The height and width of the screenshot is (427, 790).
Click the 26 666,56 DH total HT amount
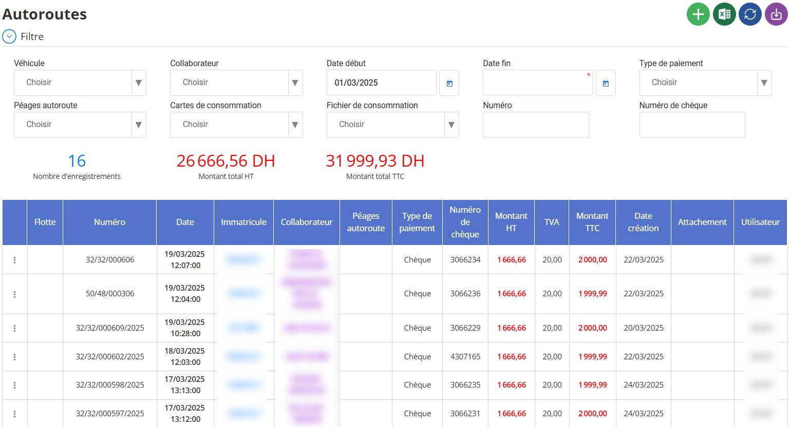tap(226, 161)
